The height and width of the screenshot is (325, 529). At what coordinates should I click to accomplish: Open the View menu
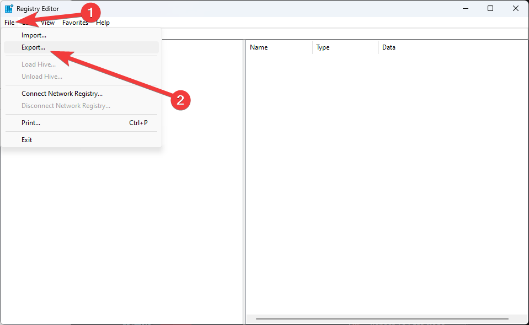[x=48, y=23]
